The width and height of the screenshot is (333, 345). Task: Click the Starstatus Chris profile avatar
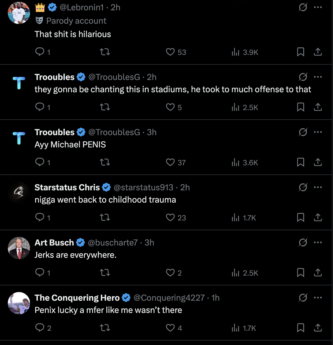click(19, 193)
